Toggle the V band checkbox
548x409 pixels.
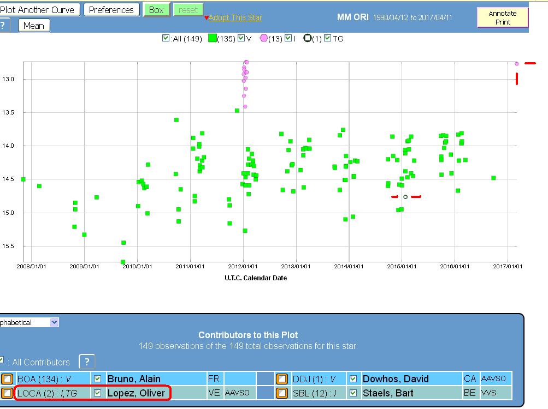[241, 39]
